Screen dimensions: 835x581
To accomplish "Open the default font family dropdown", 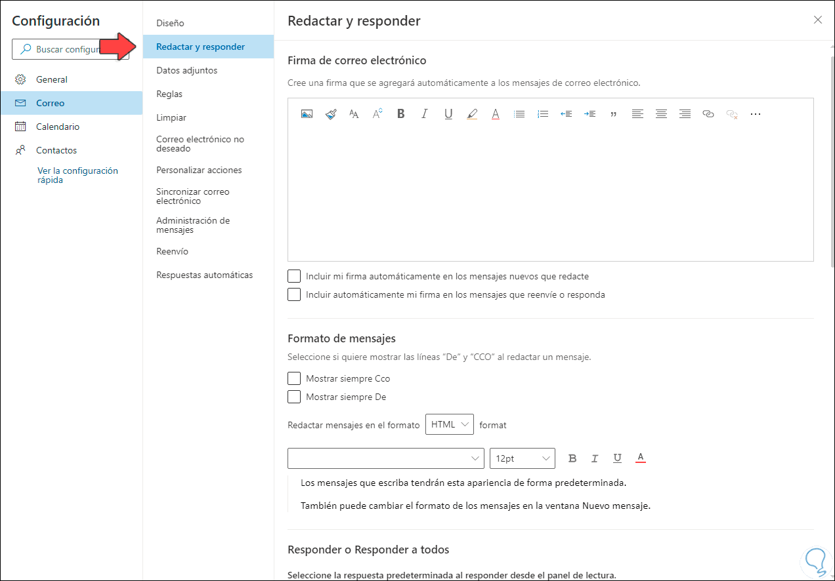I will (x=386, y=458).
